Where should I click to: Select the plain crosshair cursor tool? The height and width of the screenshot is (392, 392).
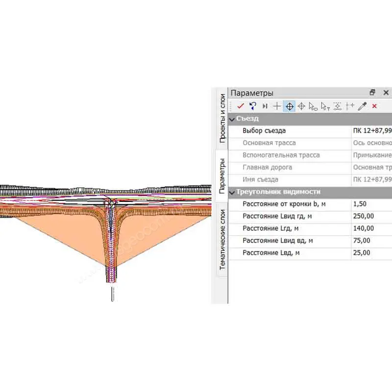click(277, 106)
